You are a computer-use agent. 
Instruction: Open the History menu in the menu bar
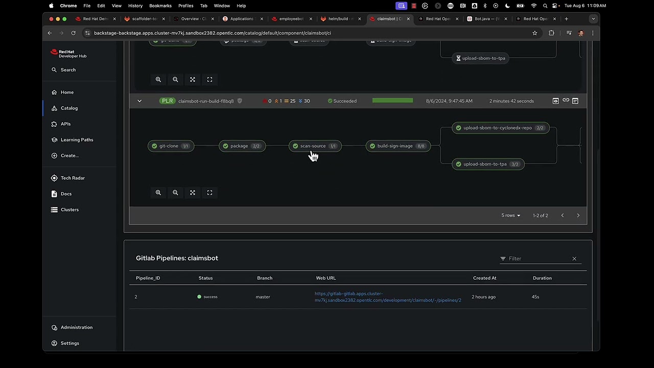point(135,6)
